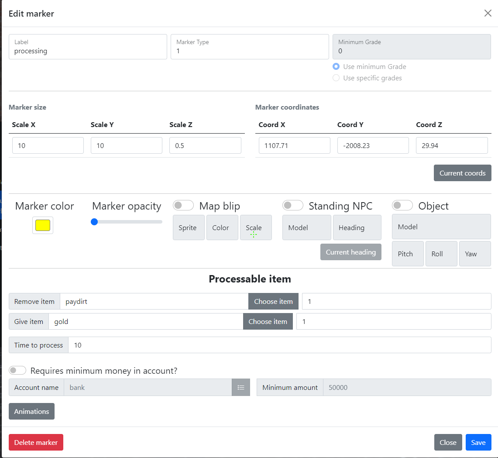Edit the Scale Y value
The width and height of the screenshot is (498, 458).
[x=127, y=145]
